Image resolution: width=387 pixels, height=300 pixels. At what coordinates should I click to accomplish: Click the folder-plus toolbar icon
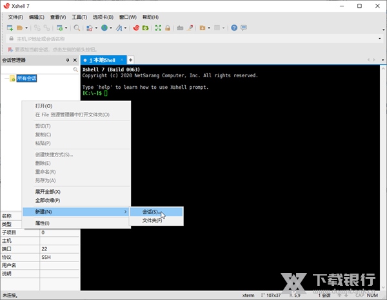click(203, 28)
